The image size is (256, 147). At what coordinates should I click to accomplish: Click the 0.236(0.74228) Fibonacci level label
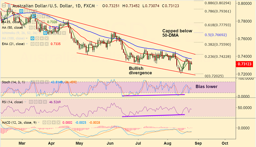(x=218, y=57)
